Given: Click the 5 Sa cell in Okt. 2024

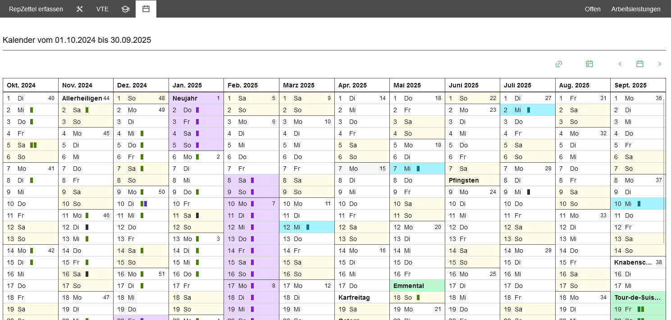Looking at the screenshot, I should pos(31,145).
